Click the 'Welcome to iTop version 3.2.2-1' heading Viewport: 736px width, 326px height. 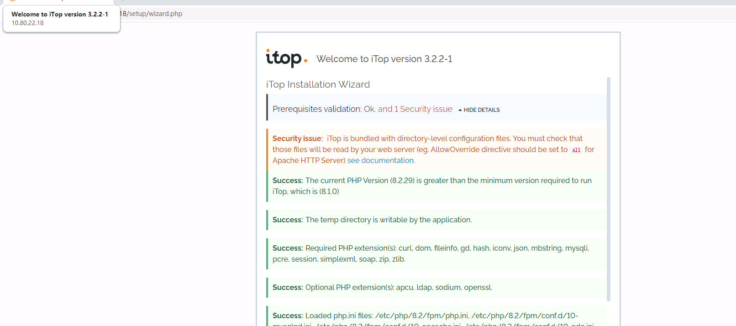384,59
